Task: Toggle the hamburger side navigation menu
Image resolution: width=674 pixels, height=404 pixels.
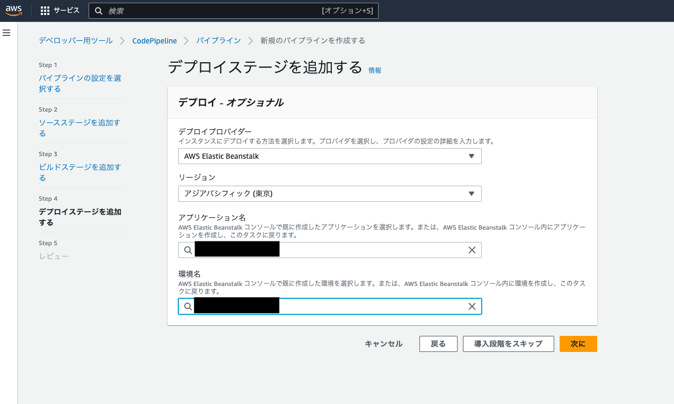Action: pos(6,33)
